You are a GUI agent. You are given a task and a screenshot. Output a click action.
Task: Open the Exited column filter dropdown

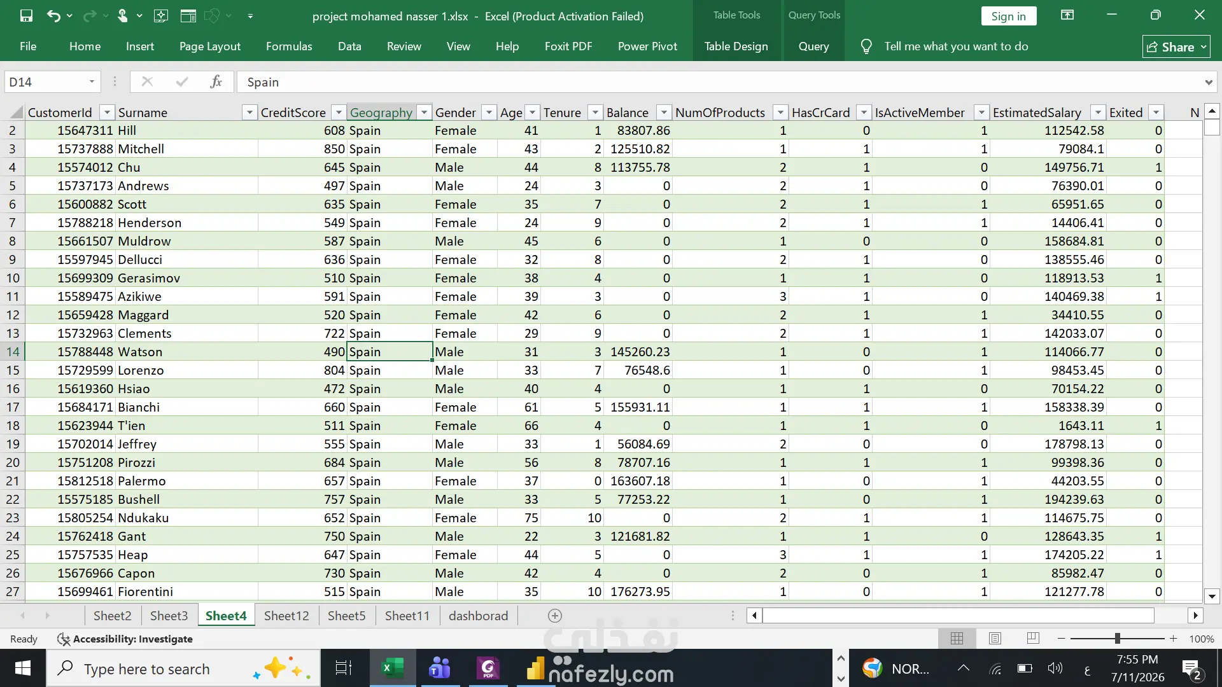pyautogui.click(x=1156, y=113)
